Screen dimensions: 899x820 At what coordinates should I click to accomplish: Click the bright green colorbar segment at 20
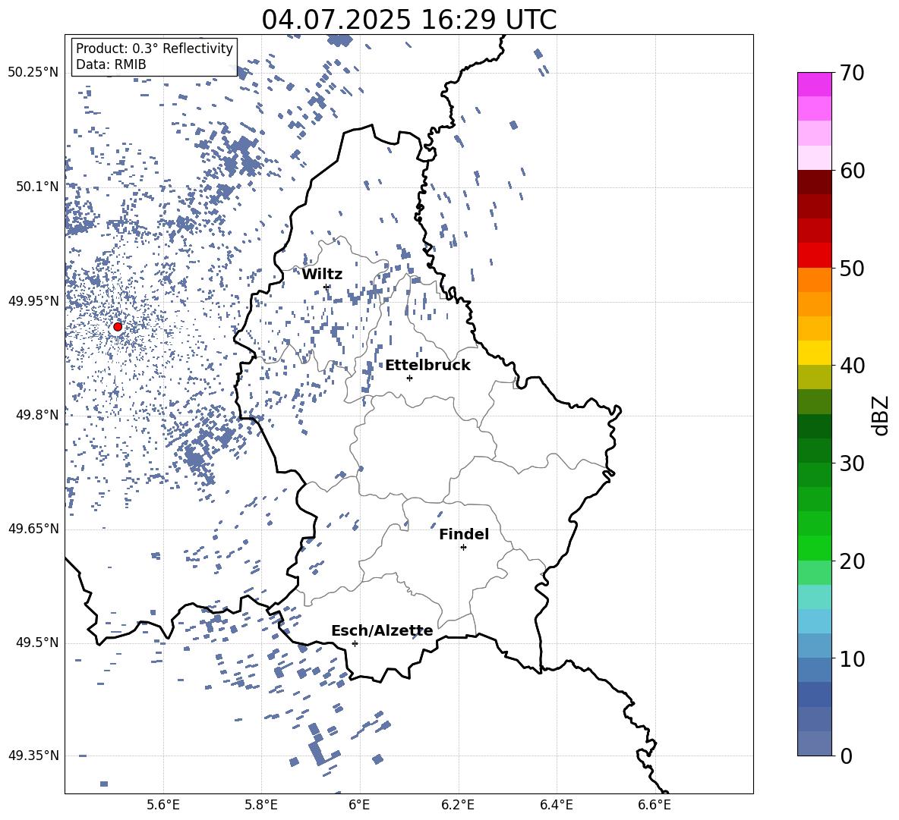pos(814,548)
